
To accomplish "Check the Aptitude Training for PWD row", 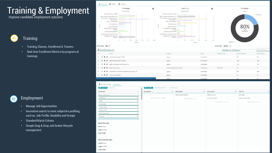I will (99, 57).
